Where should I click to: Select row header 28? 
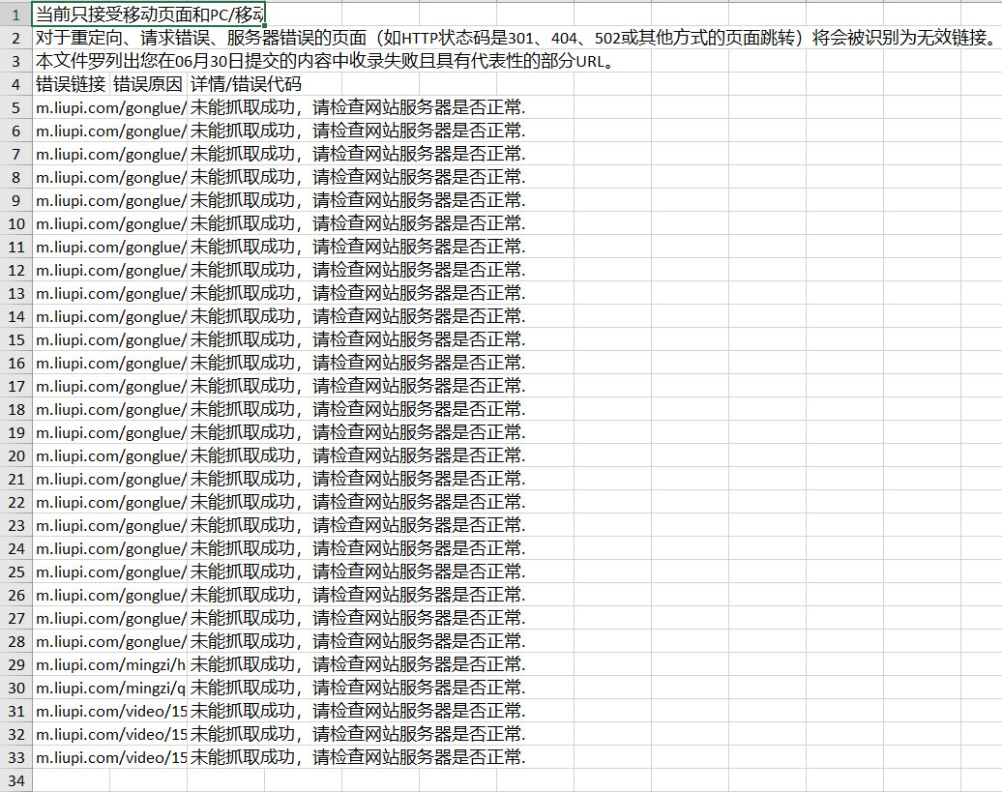click(x=16, y=640)
